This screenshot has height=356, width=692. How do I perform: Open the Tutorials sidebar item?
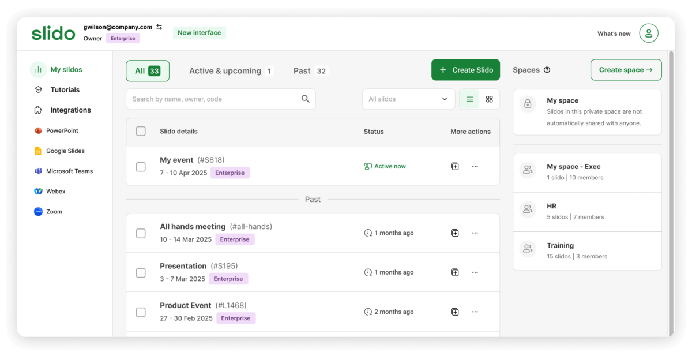[65, 90]
